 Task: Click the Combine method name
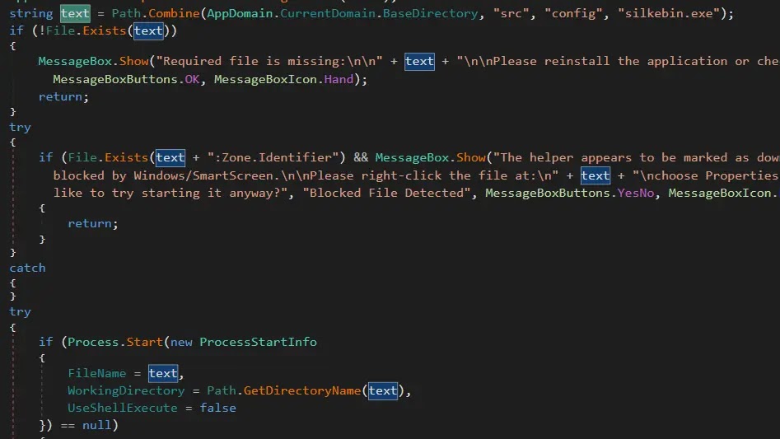click(x=174, y=13)
